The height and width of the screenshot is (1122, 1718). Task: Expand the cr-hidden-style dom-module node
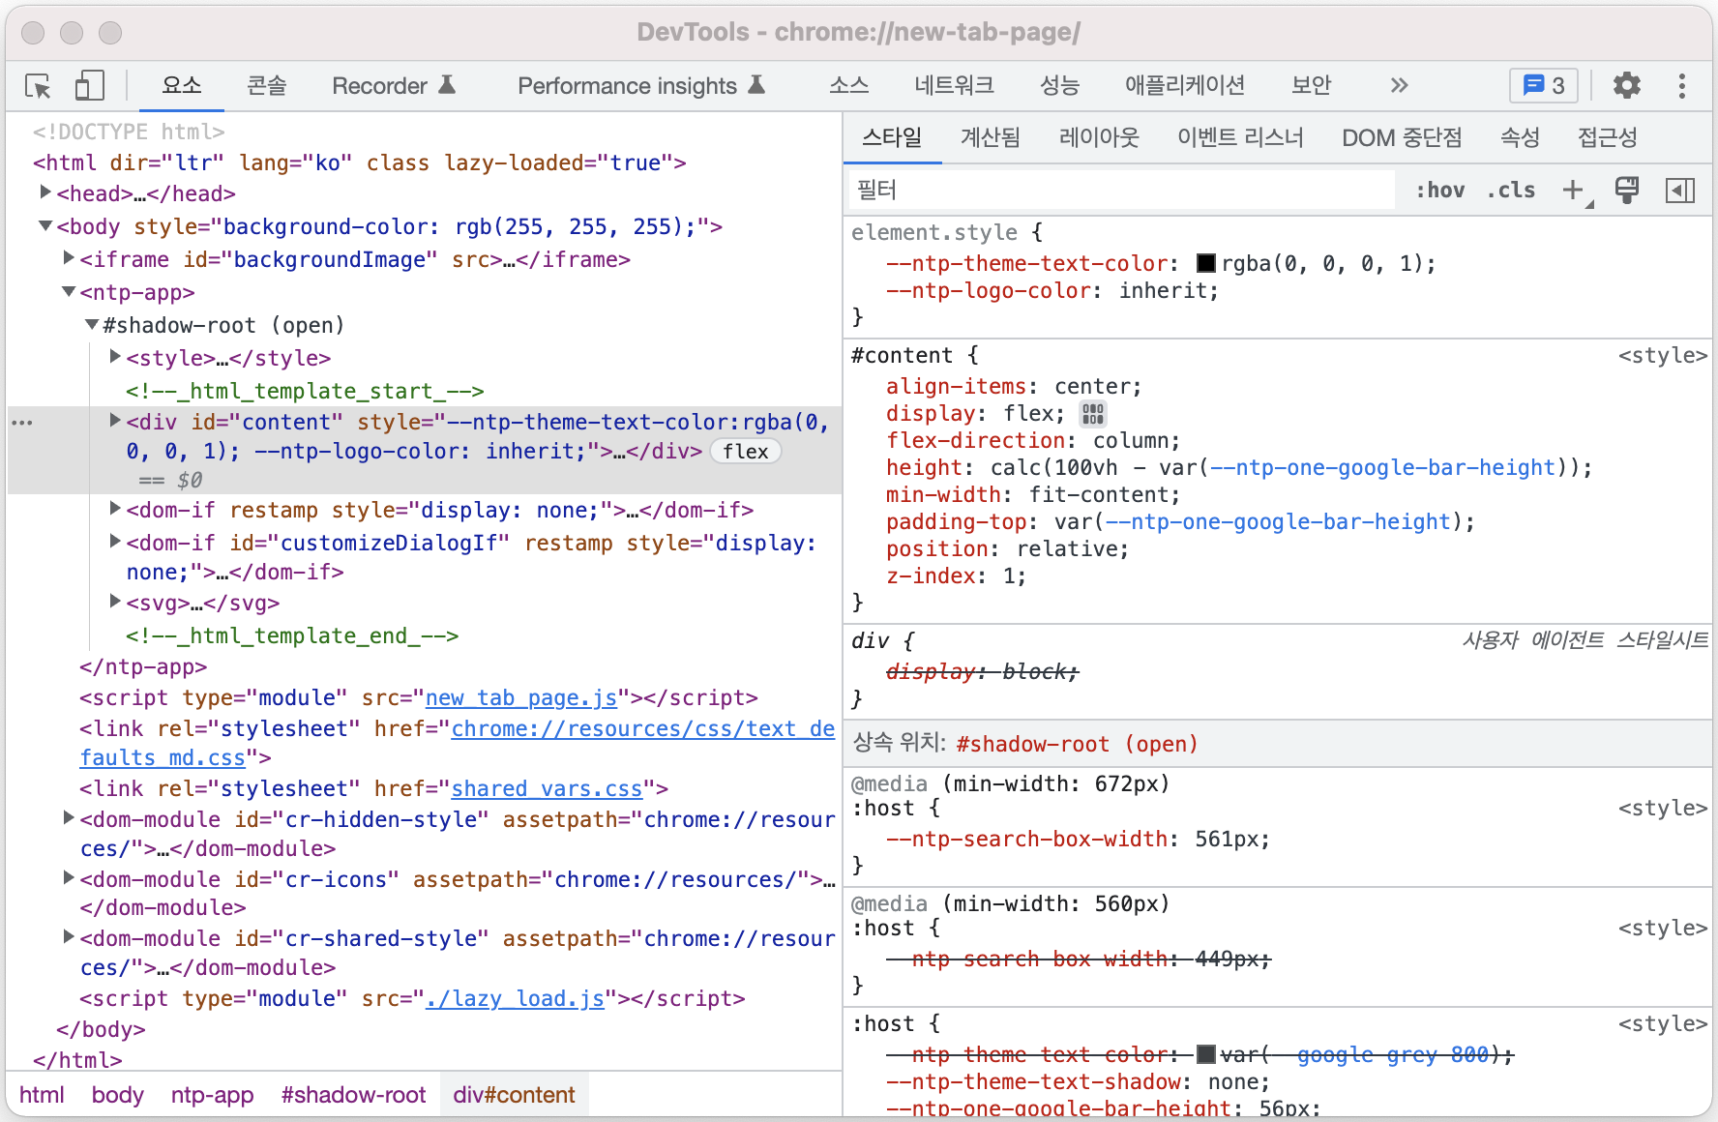pos(69,818)
